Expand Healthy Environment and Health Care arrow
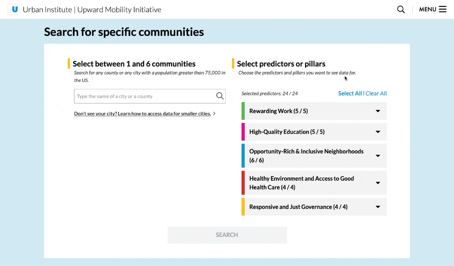 point(378,183)
